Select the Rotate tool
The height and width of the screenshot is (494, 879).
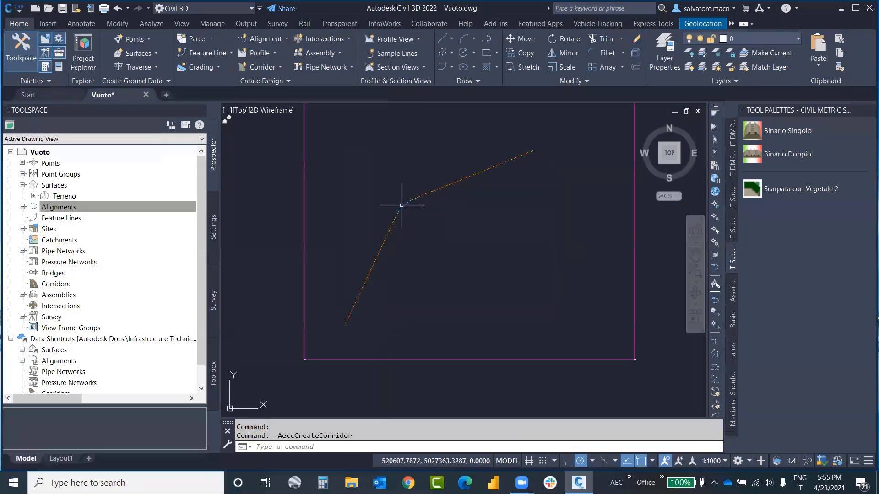[564, 39]
